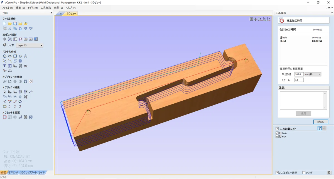Switch to the レイヤ bottom tab
The width and height of the screenshot is (334, 179).
coord(42,173)
